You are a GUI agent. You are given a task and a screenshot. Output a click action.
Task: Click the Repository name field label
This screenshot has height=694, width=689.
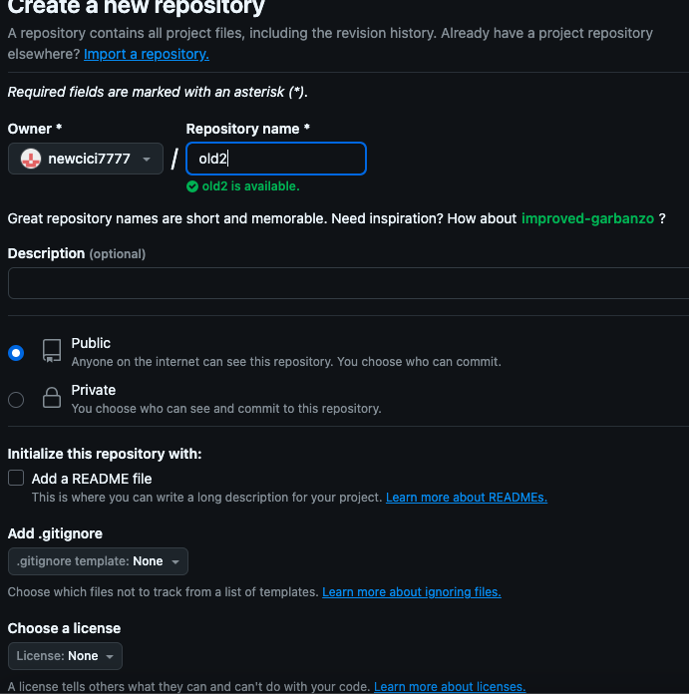[x=247, y=129]
